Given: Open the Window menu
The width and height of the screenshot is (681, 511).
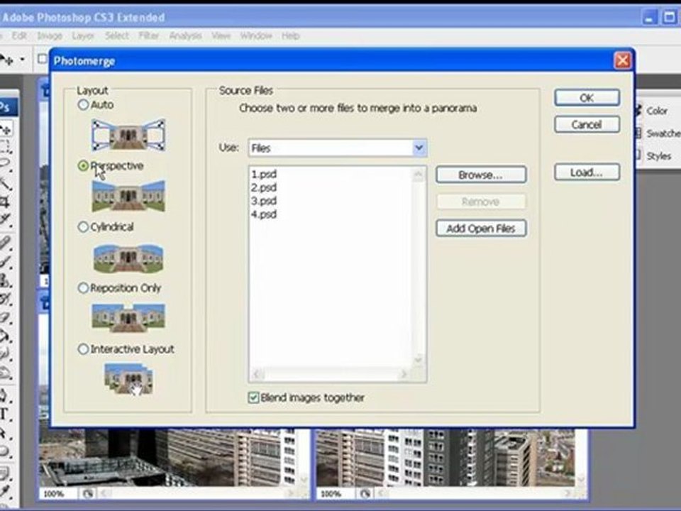Looking at the screenshot, I should 256,35.
